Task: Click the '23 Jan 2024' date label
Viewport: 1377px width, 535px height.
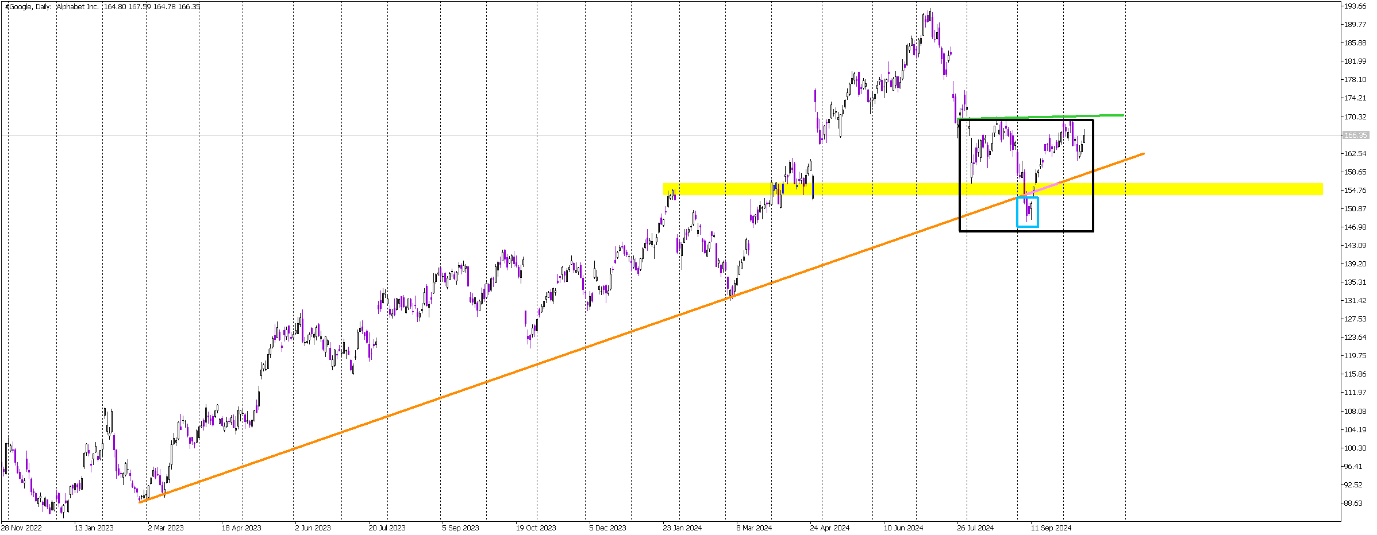Action: pos(682,528)
